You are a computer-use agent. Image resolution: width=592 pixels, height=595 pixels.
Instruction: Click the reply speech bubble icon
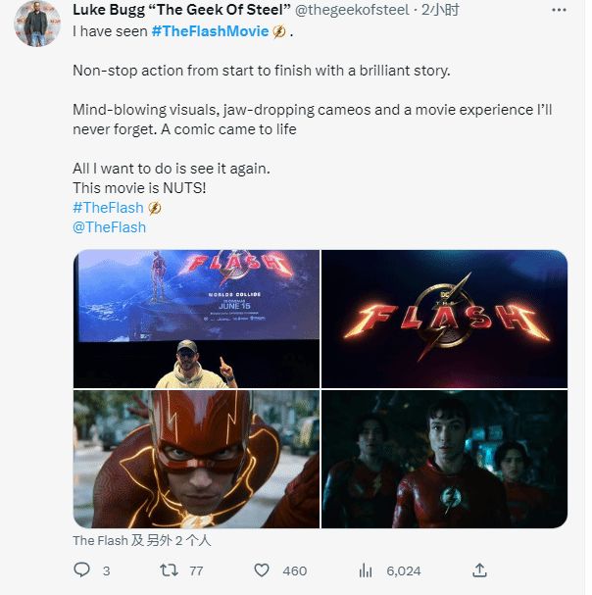click(82, 570)
